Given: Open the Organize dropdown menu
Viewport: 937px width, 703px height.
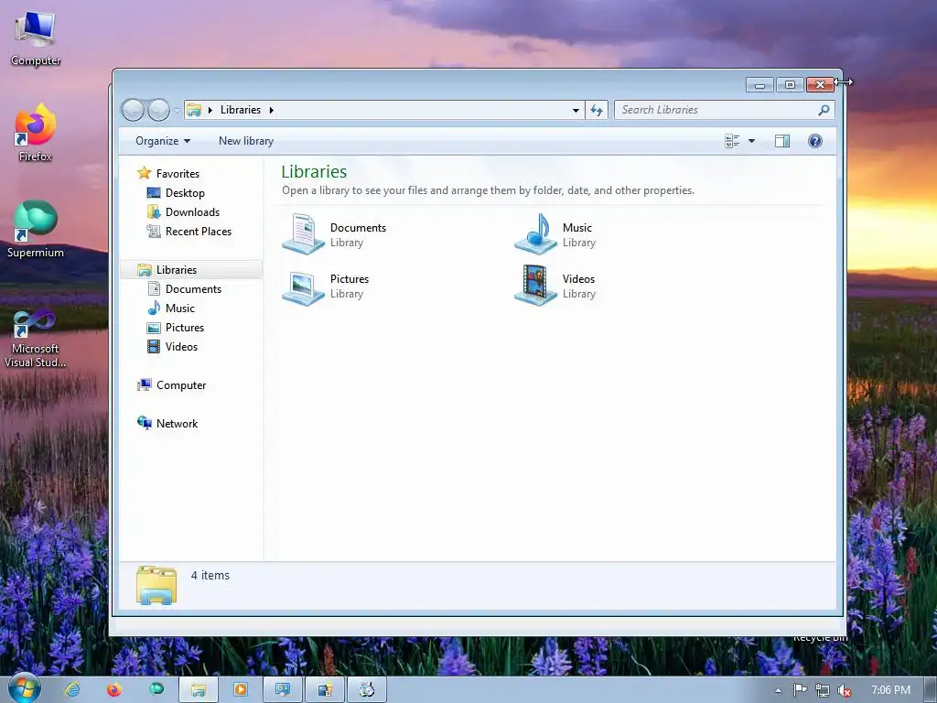Looking at the screenshot, I should (163, 141).
